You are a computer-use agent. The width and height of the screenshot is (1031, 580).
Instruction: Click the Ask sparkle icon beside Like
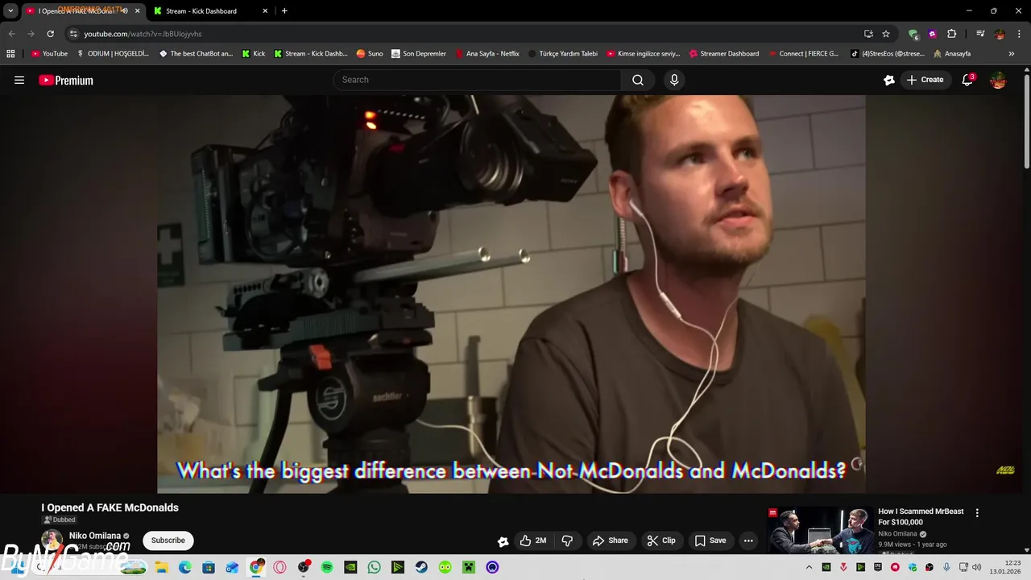click(503, 541)
